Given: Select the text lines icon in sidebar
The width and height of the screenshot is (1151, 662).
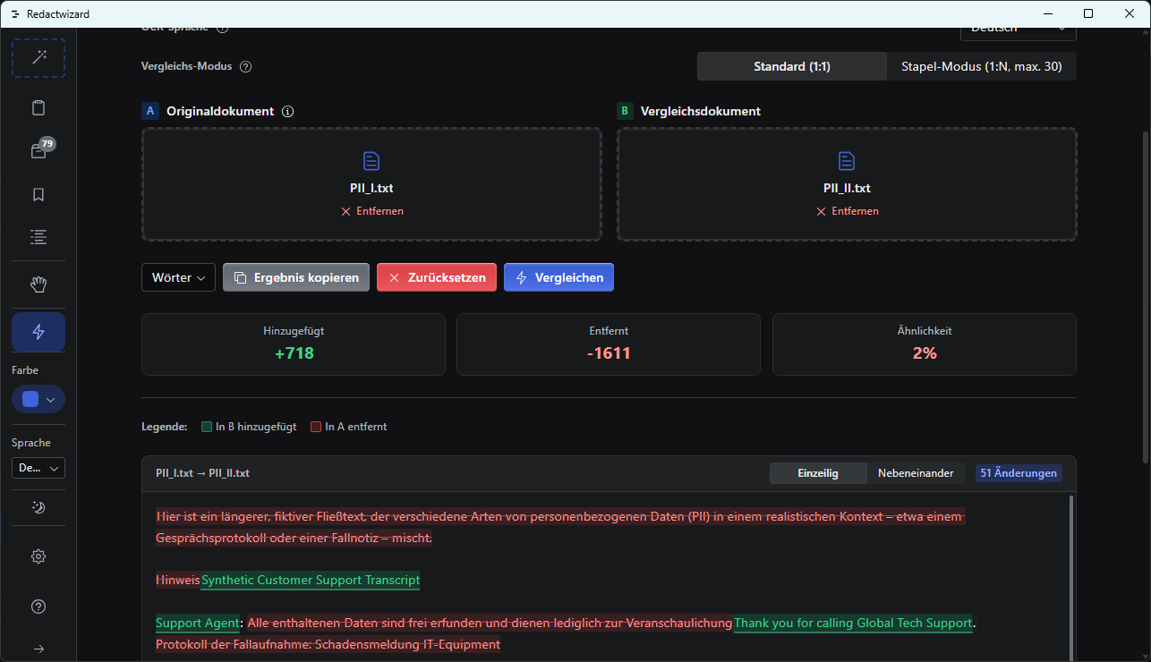Looking at the screenshot, I should click(38, 237).
